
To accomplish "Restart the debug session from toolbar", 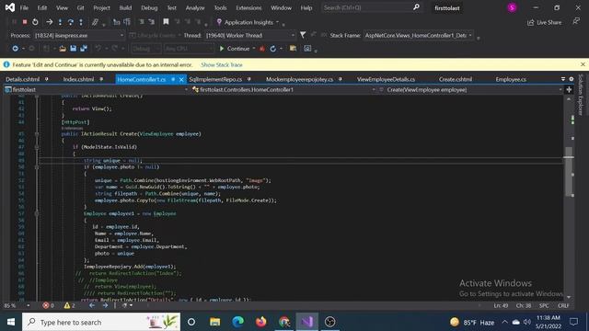I will point(35,22).
